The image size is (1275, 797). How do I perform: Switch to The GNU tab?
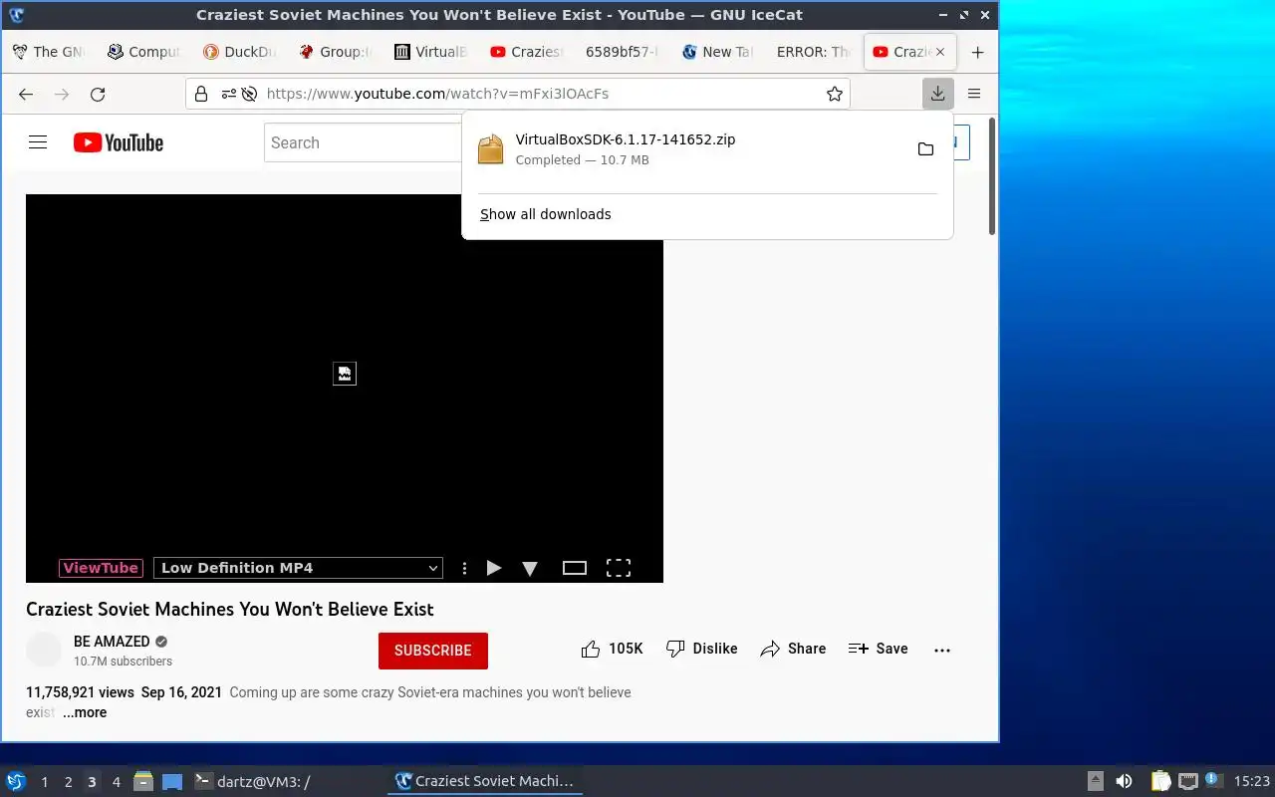click(49, 52)
